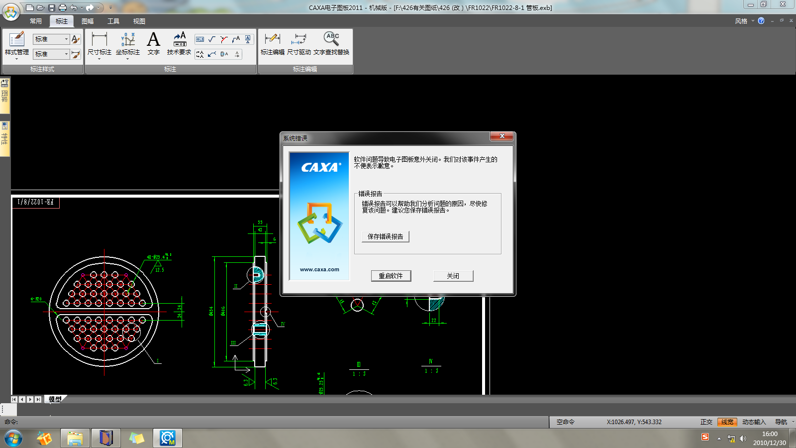Open a file using the folder icon

pyautogui.click(x=41, y=7)
